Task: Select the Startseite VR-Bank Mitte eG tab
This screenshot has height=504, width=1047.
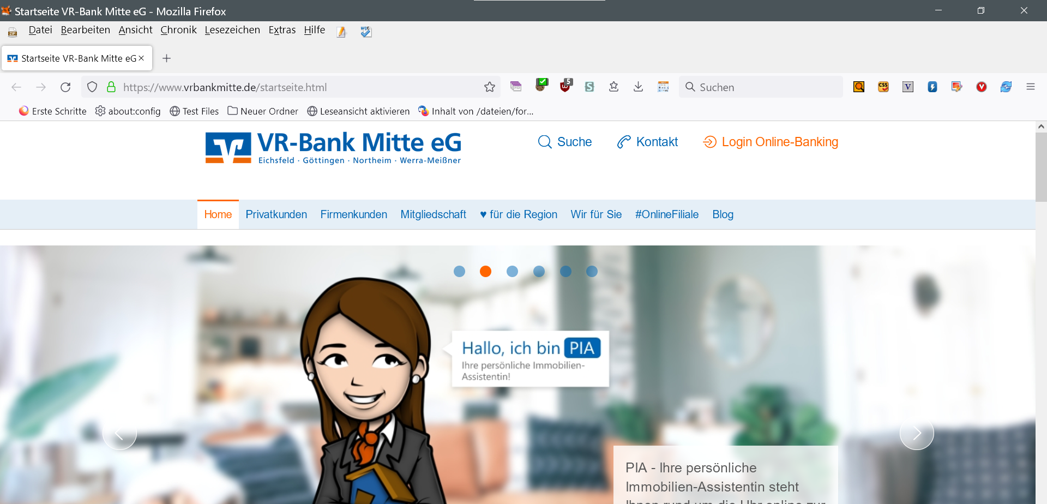Action: pos(77,58)
